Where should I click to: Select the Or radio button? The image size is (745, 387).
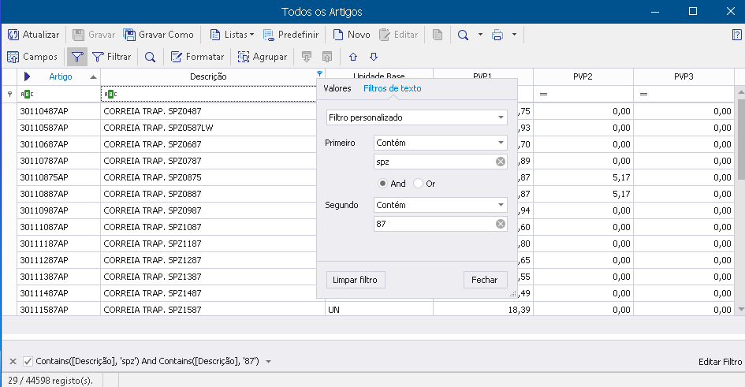click(x=419, y=184)
